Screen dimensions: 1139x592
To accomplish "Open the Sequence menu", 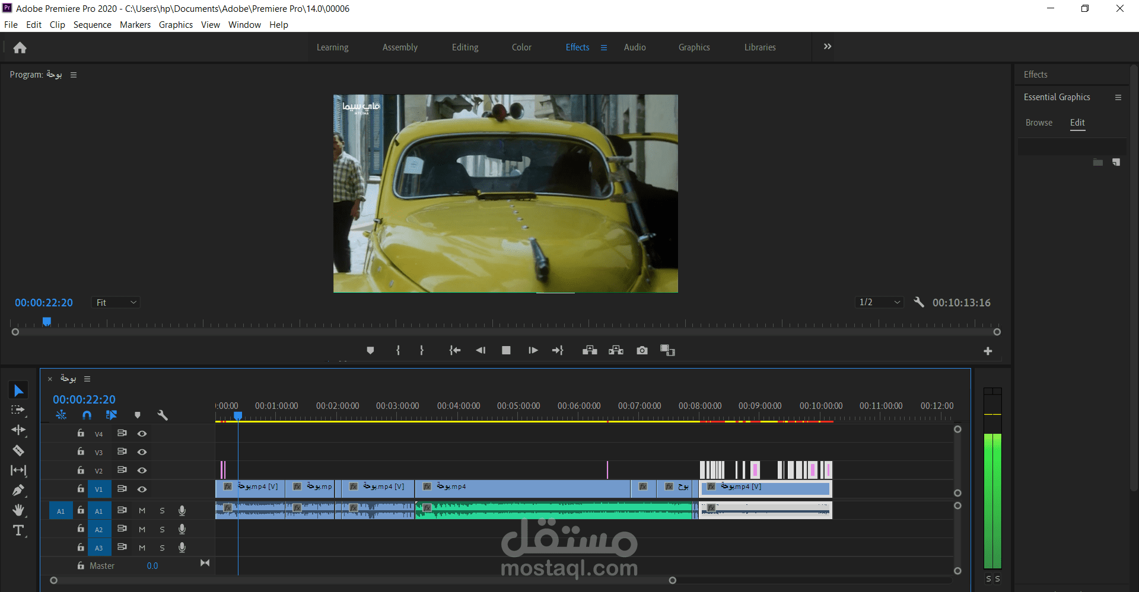I will pyautogui.click(x=92, y=25).
